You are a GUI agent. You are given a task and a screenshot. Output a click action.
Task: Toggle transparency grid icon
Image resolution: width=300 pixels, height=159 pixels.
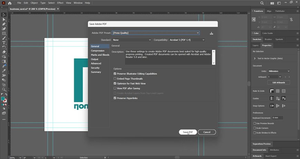tap(283, 91)
